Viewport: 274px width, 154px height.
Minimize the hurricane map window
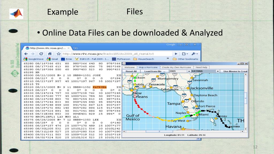pos(239,64)
